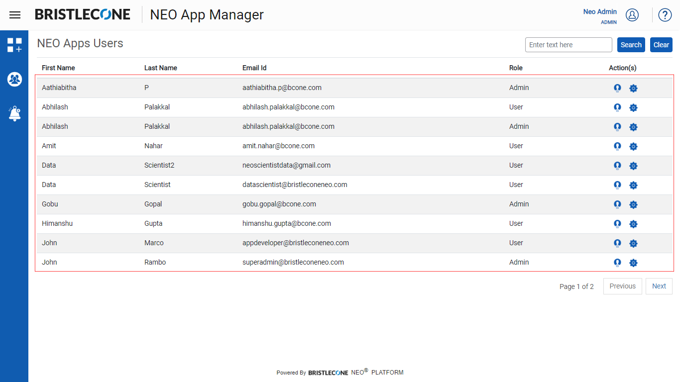Image resolution: width=680 pixels, height=382 pixels.
Task: Click the user icon for neoscientistdata@gmail.com row
Action: tap(617, 166)
